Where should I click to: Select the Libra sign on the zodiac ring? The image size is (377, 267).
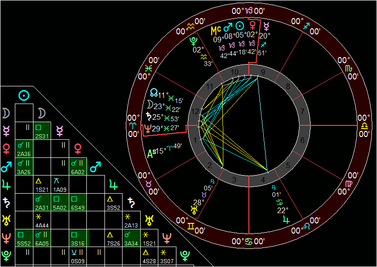364,126
